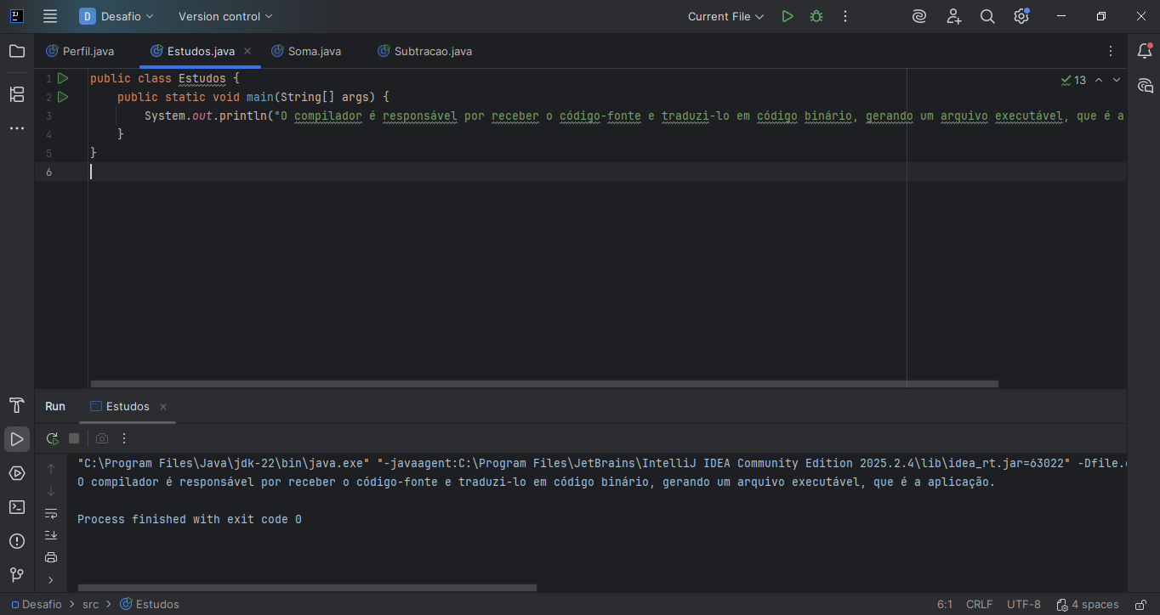Open the Terminal tool window
The image size is (1160, 615).
pos(17,507)
